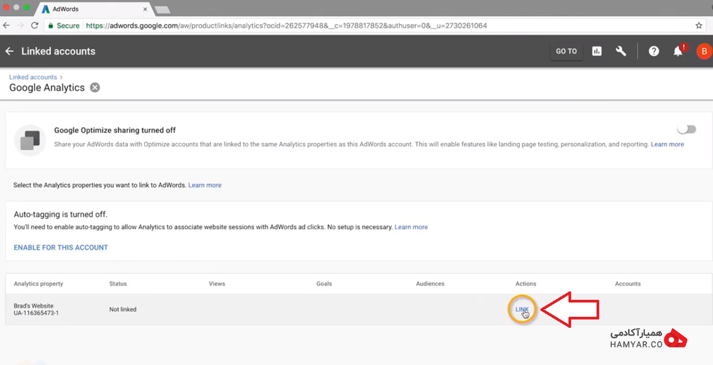
Task: Click the Goals column header
Action: (x=324, y=284)
